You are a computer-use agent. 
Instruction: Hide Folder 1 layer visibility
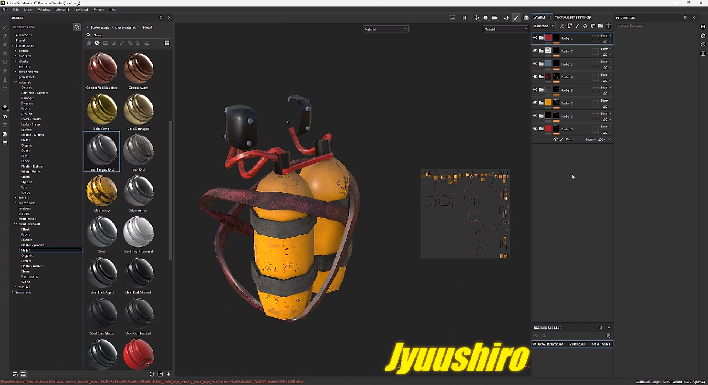(x=535, y=38)
